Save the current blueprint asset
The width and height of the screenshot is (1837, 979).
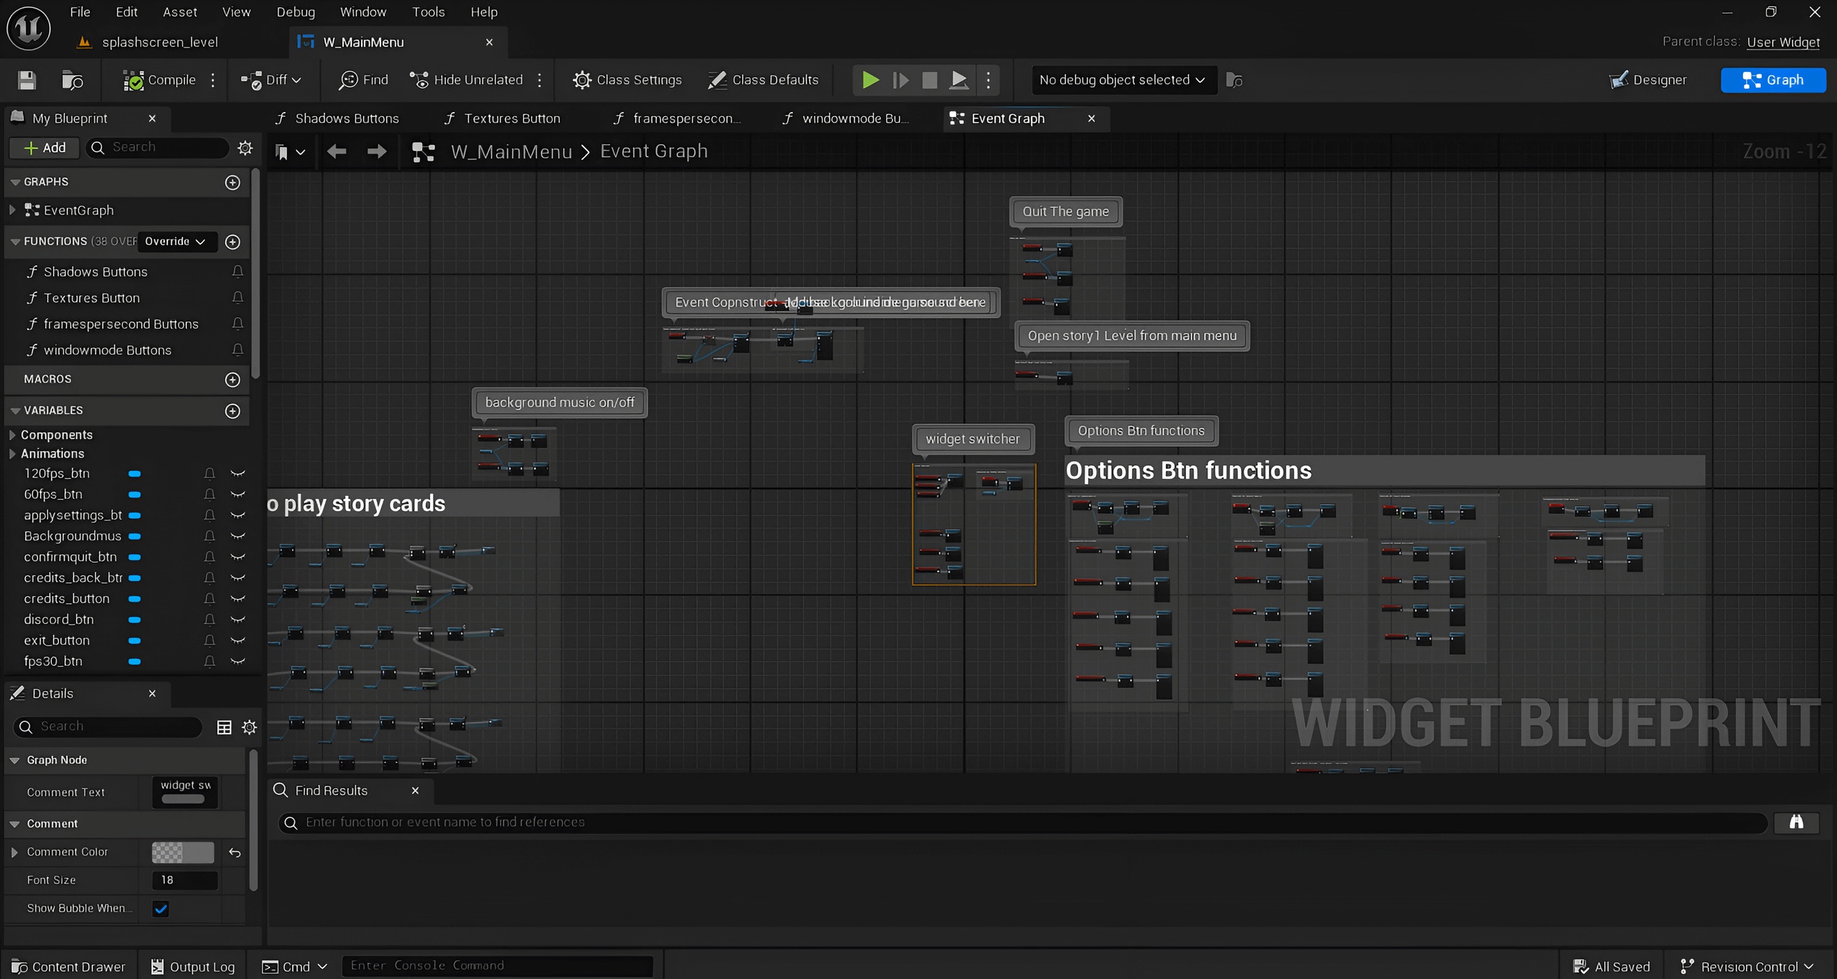coord(27,80)
